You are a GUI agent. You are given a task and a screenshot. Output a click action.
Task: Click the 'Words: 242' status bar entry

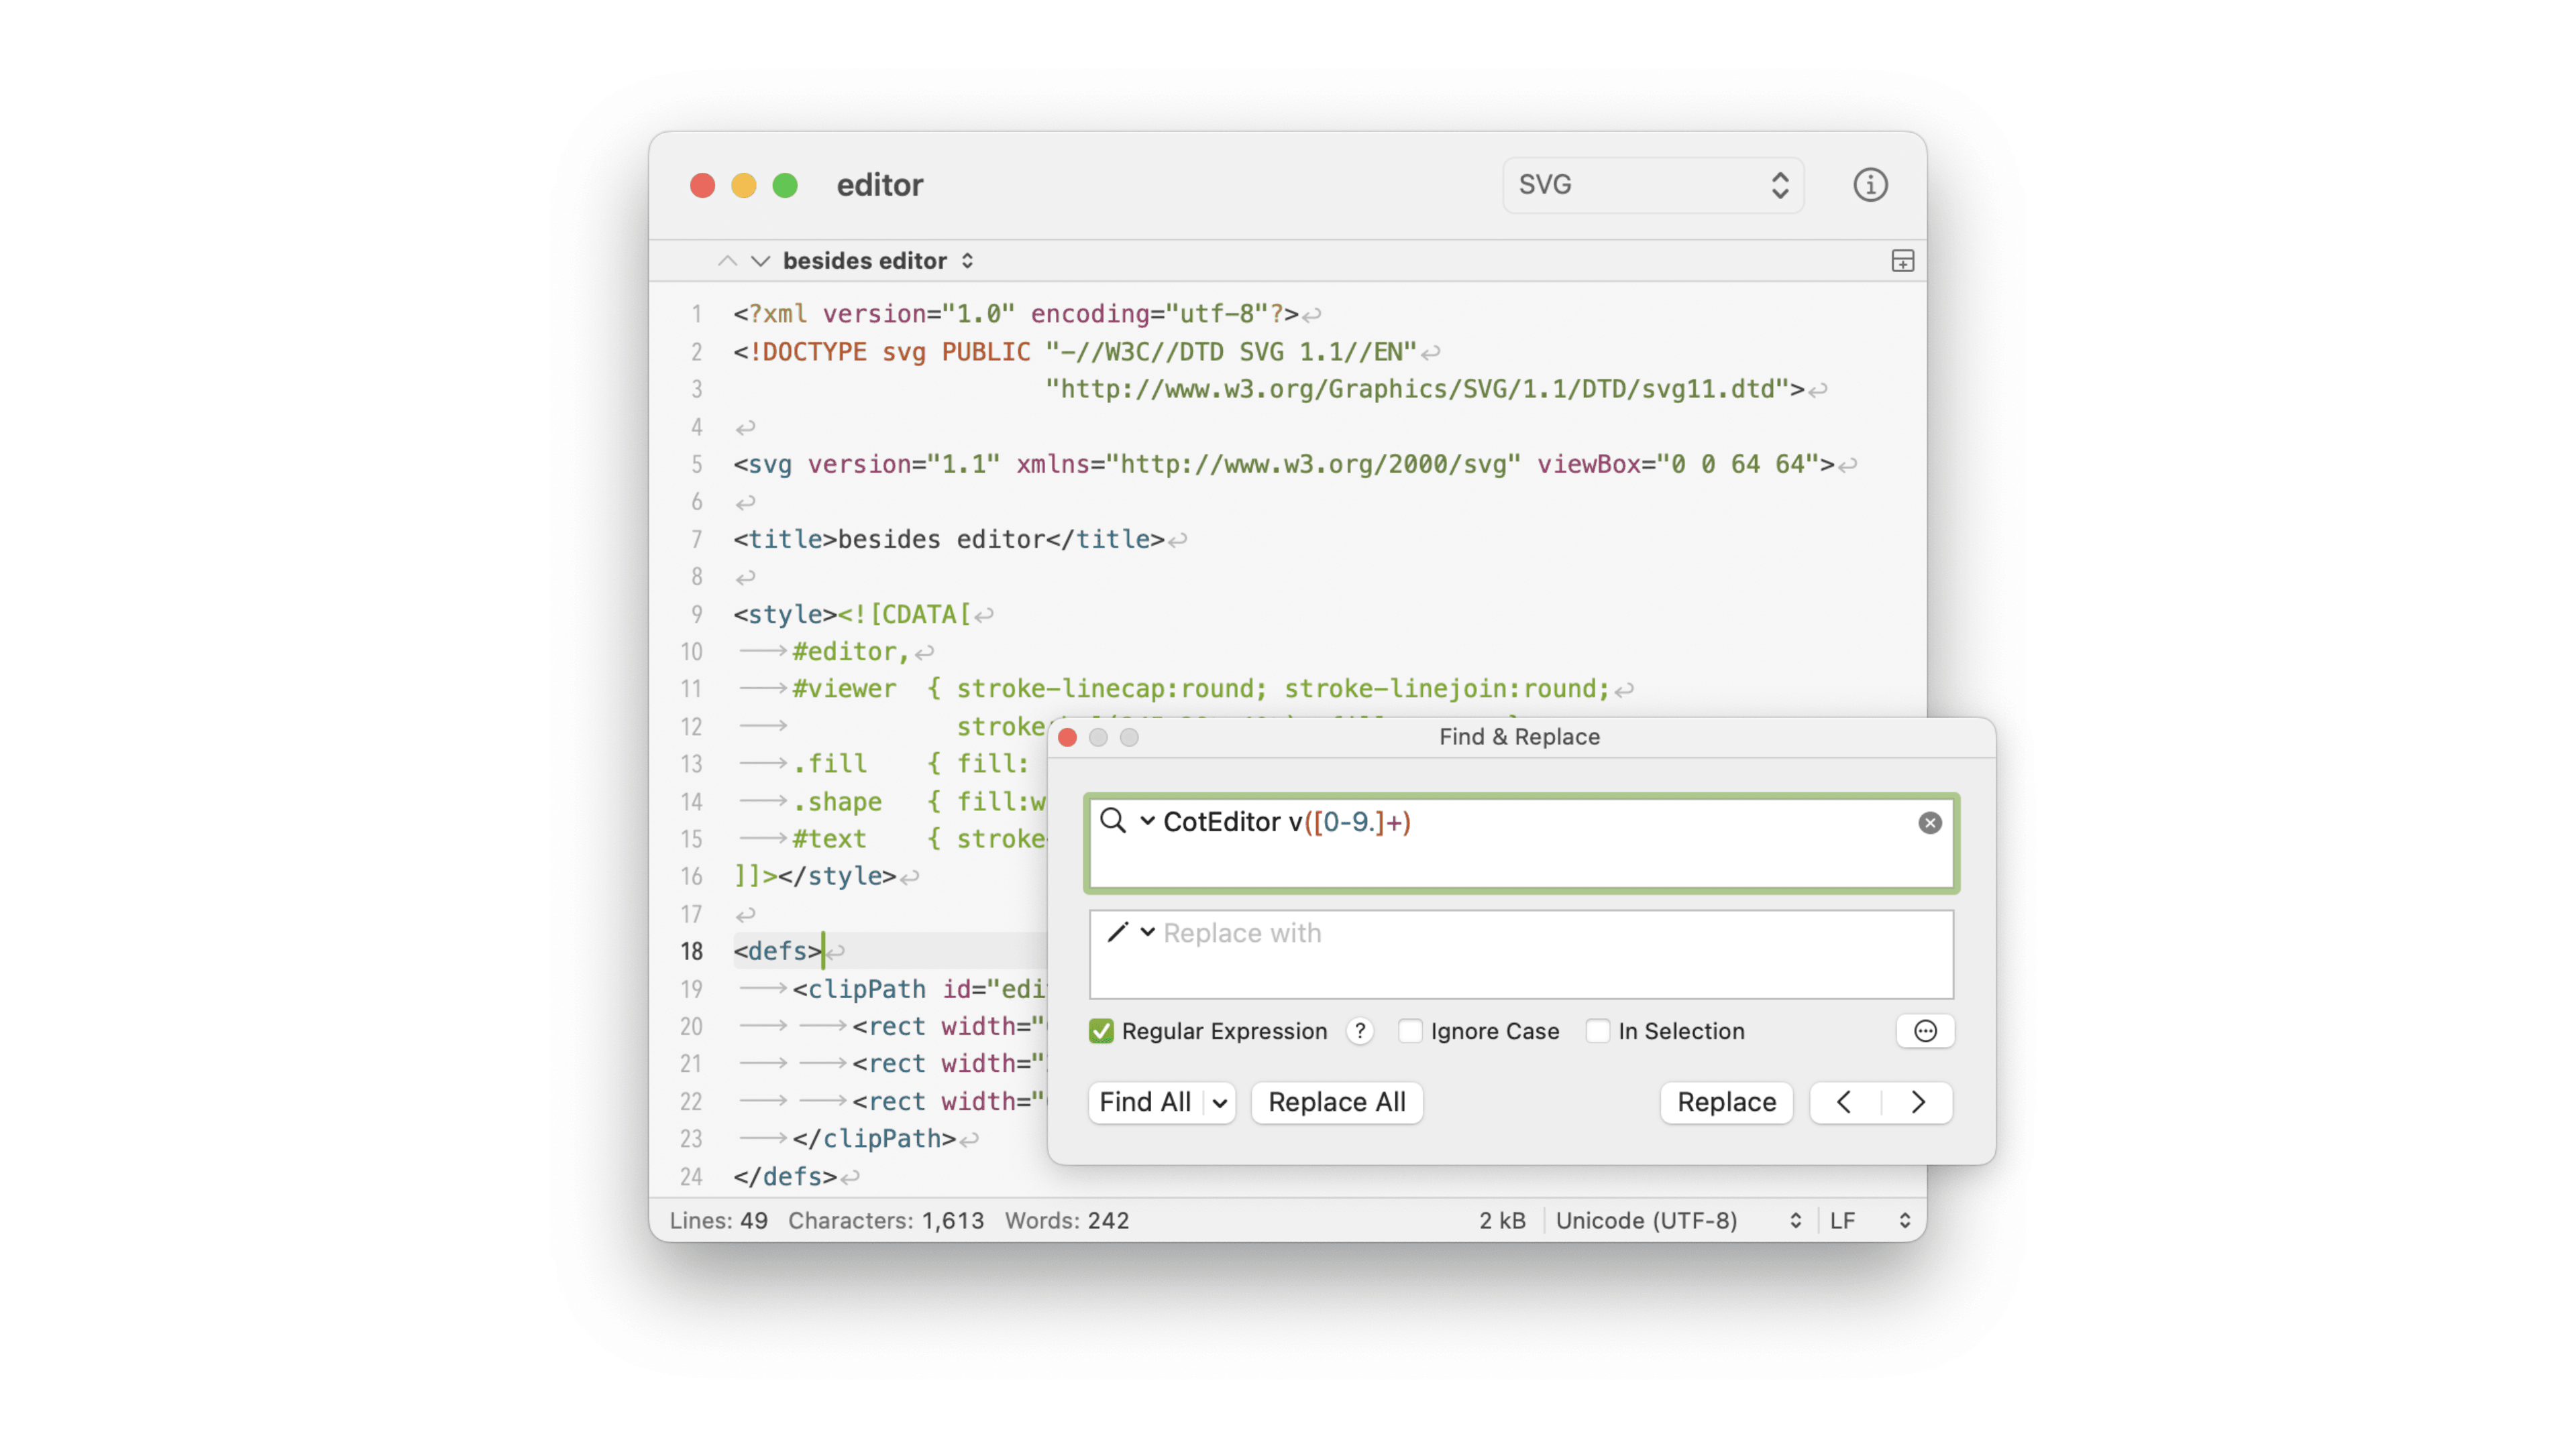[1066, 1220]
